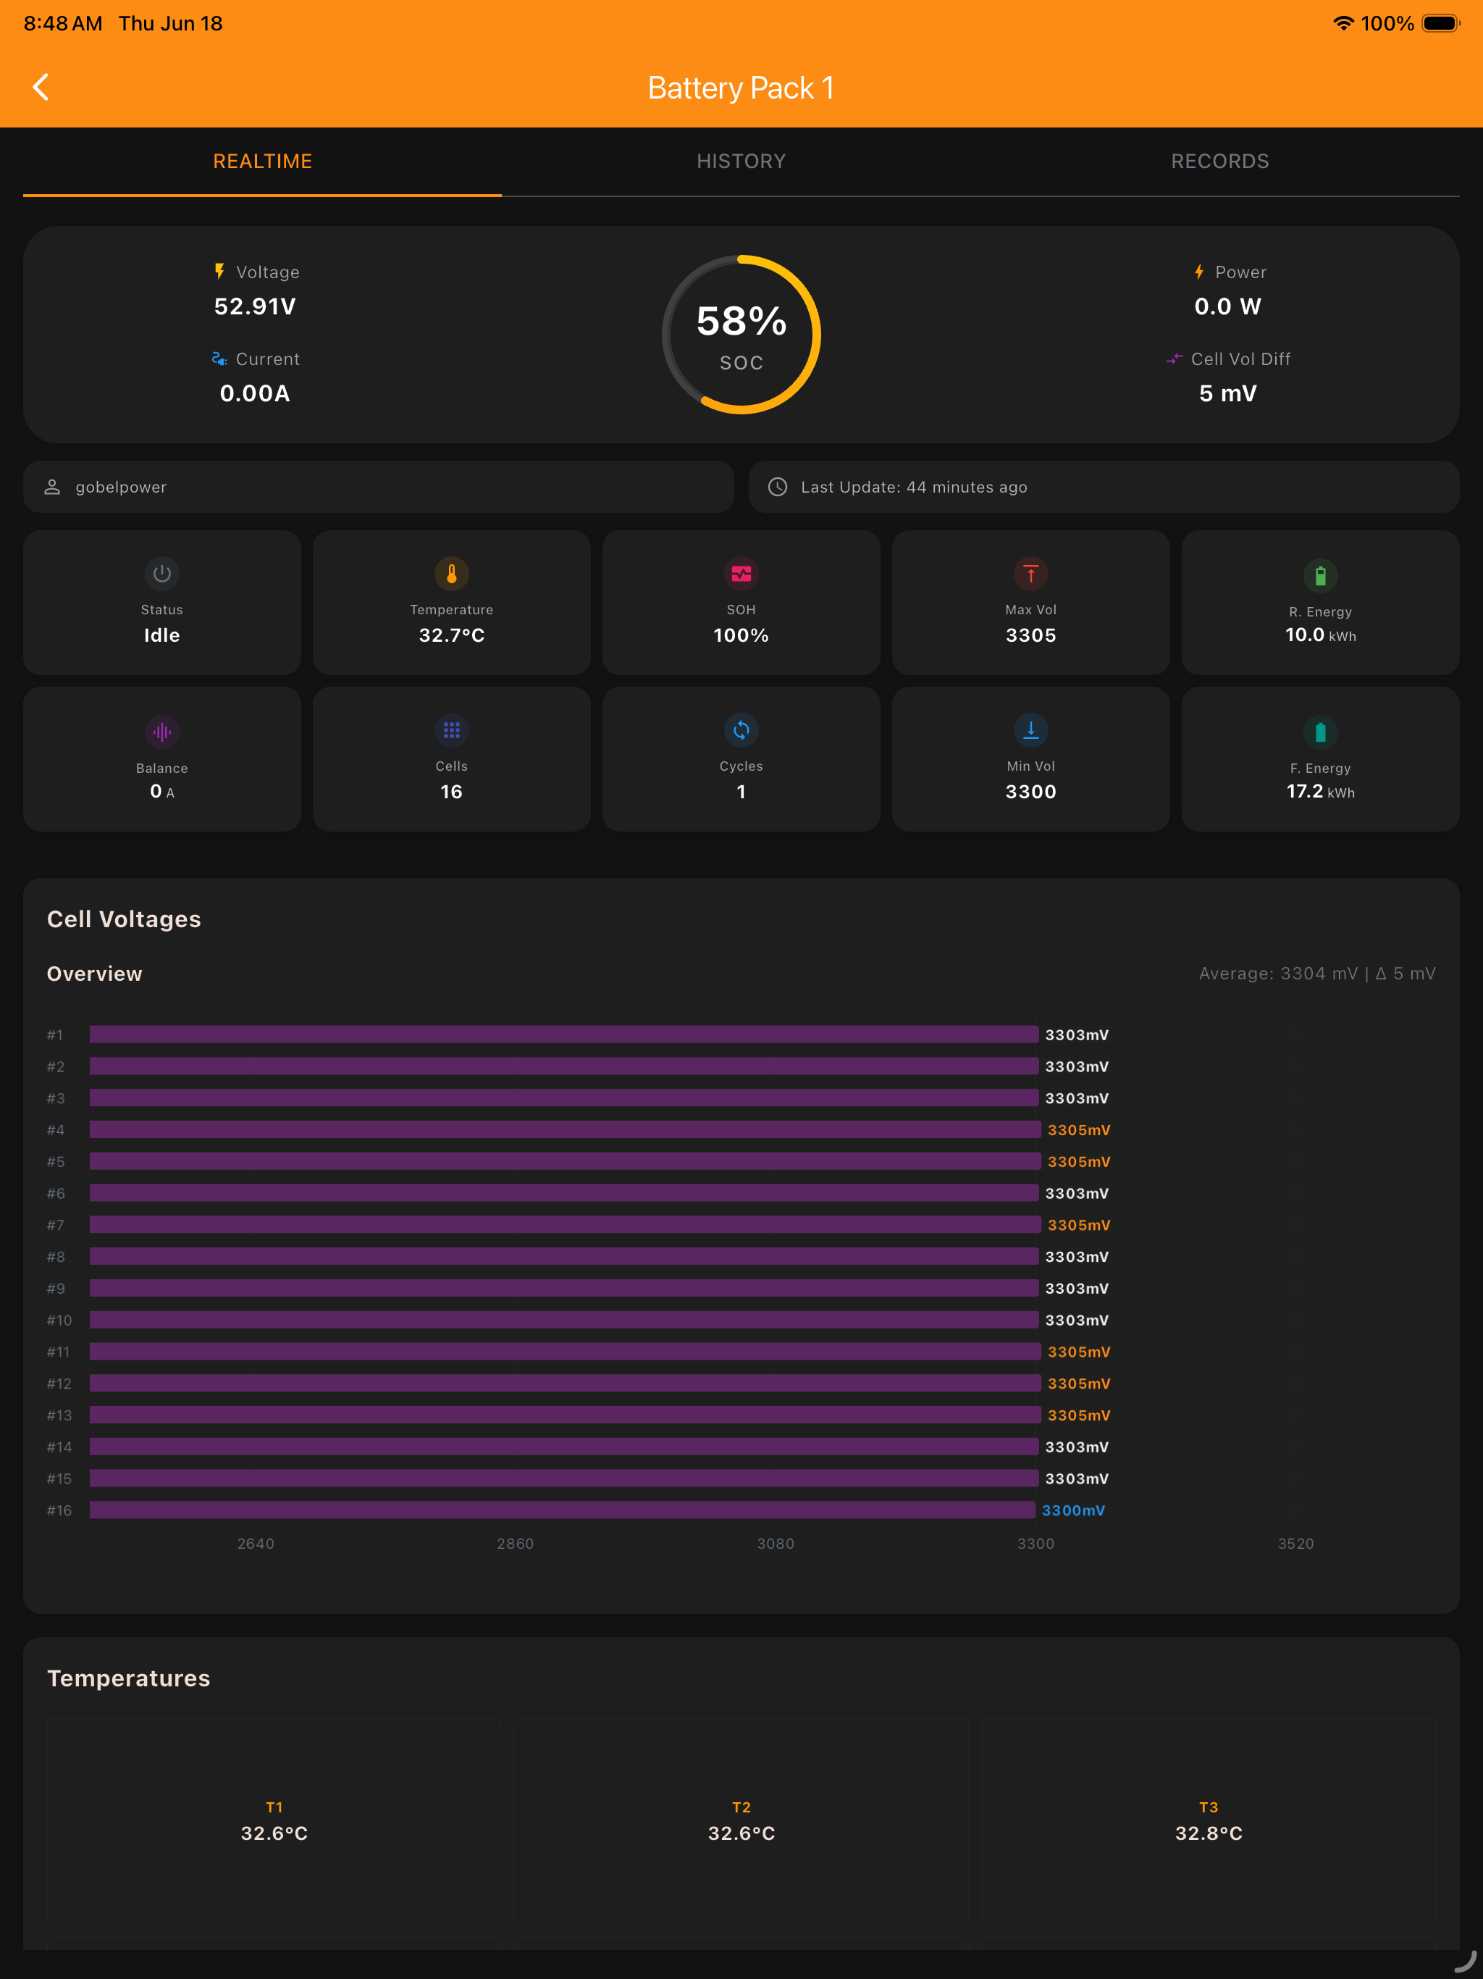Viewport: 1483px width, 1979px height.
Task: Tap the T1 32.6°C temperature card
Action: point(274,1820)
